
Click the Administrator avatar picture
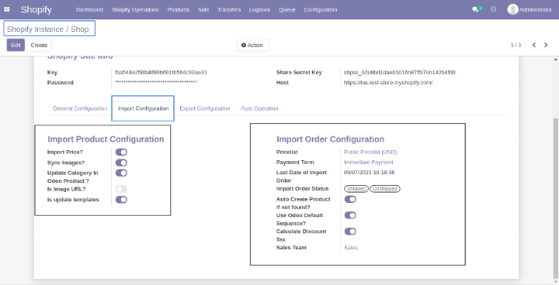[512, 9]
